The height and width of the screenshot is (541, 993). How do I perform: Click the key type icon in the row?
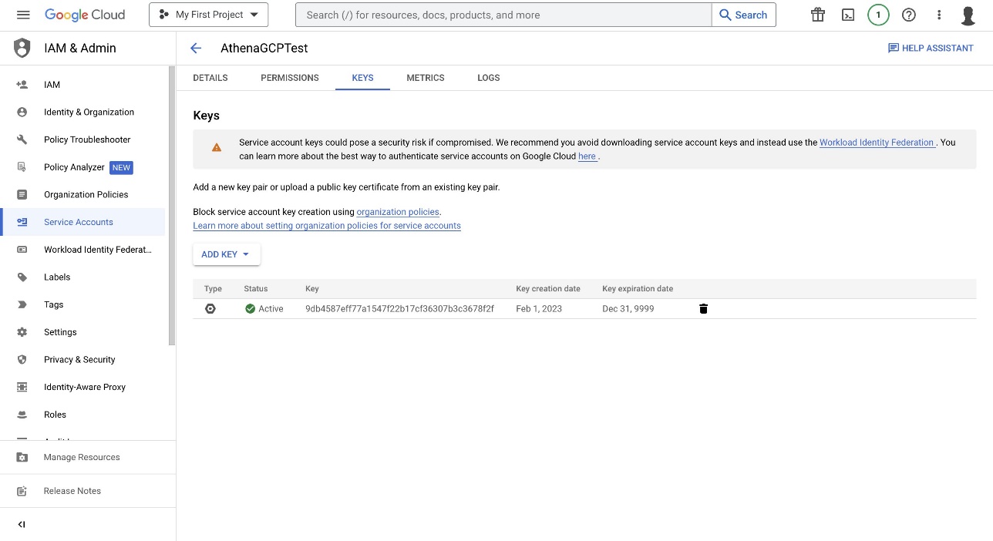[210, 308]
